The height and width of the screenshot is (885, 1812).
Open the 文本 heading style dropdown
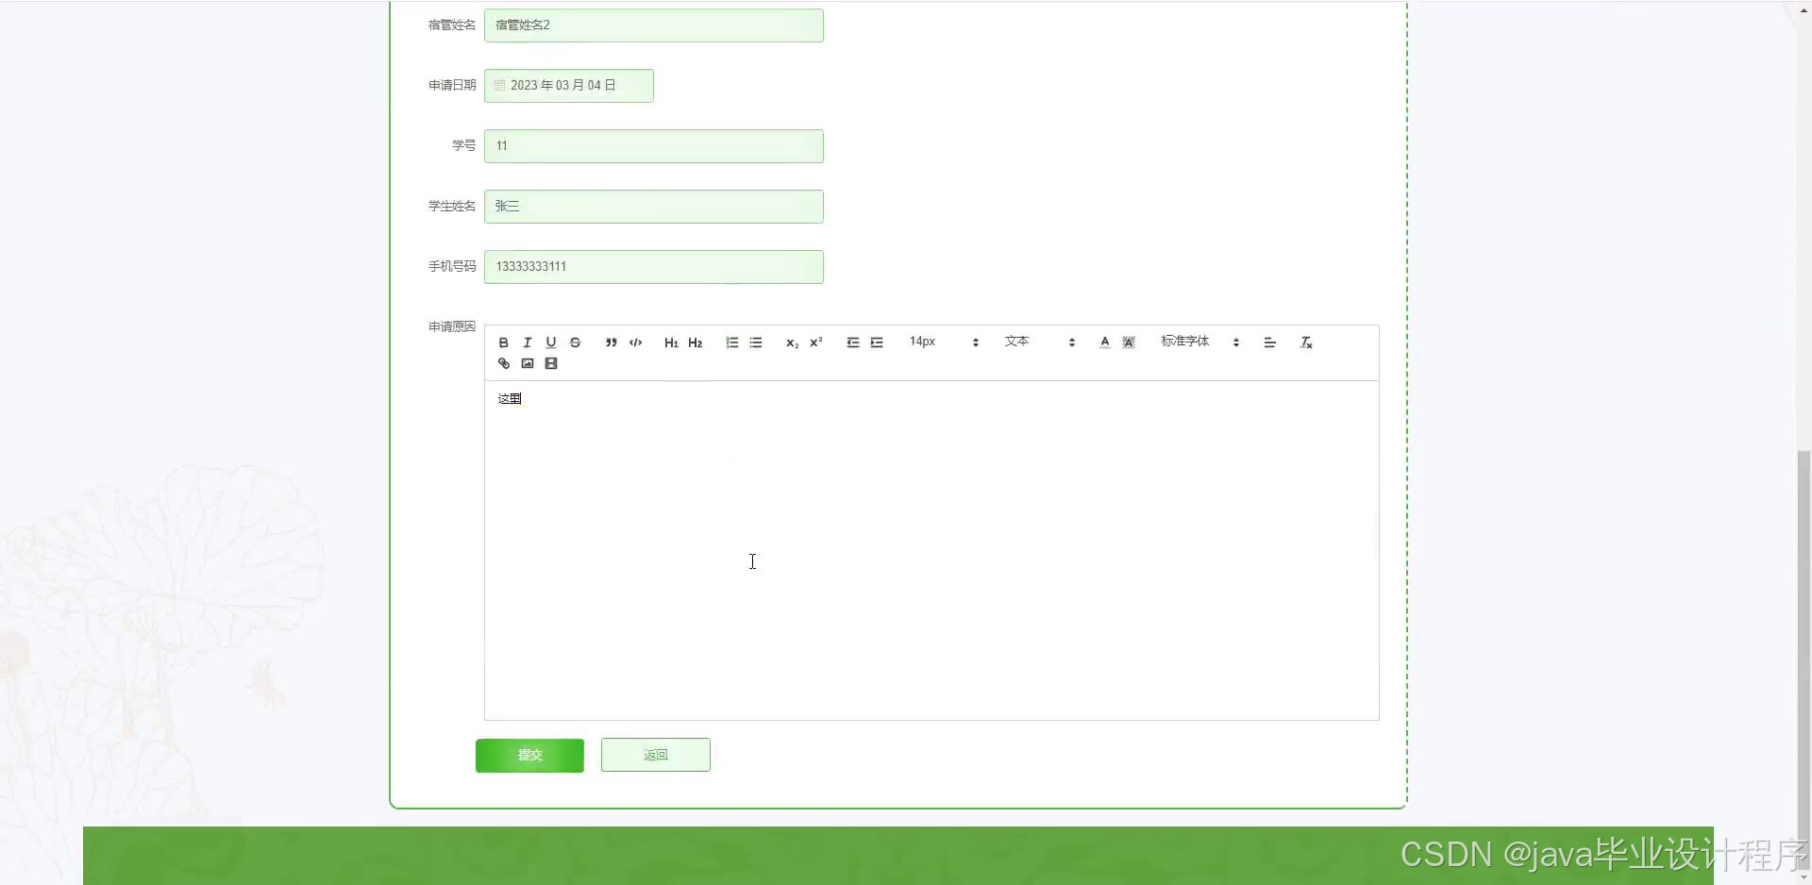[x=1040, y=342]
